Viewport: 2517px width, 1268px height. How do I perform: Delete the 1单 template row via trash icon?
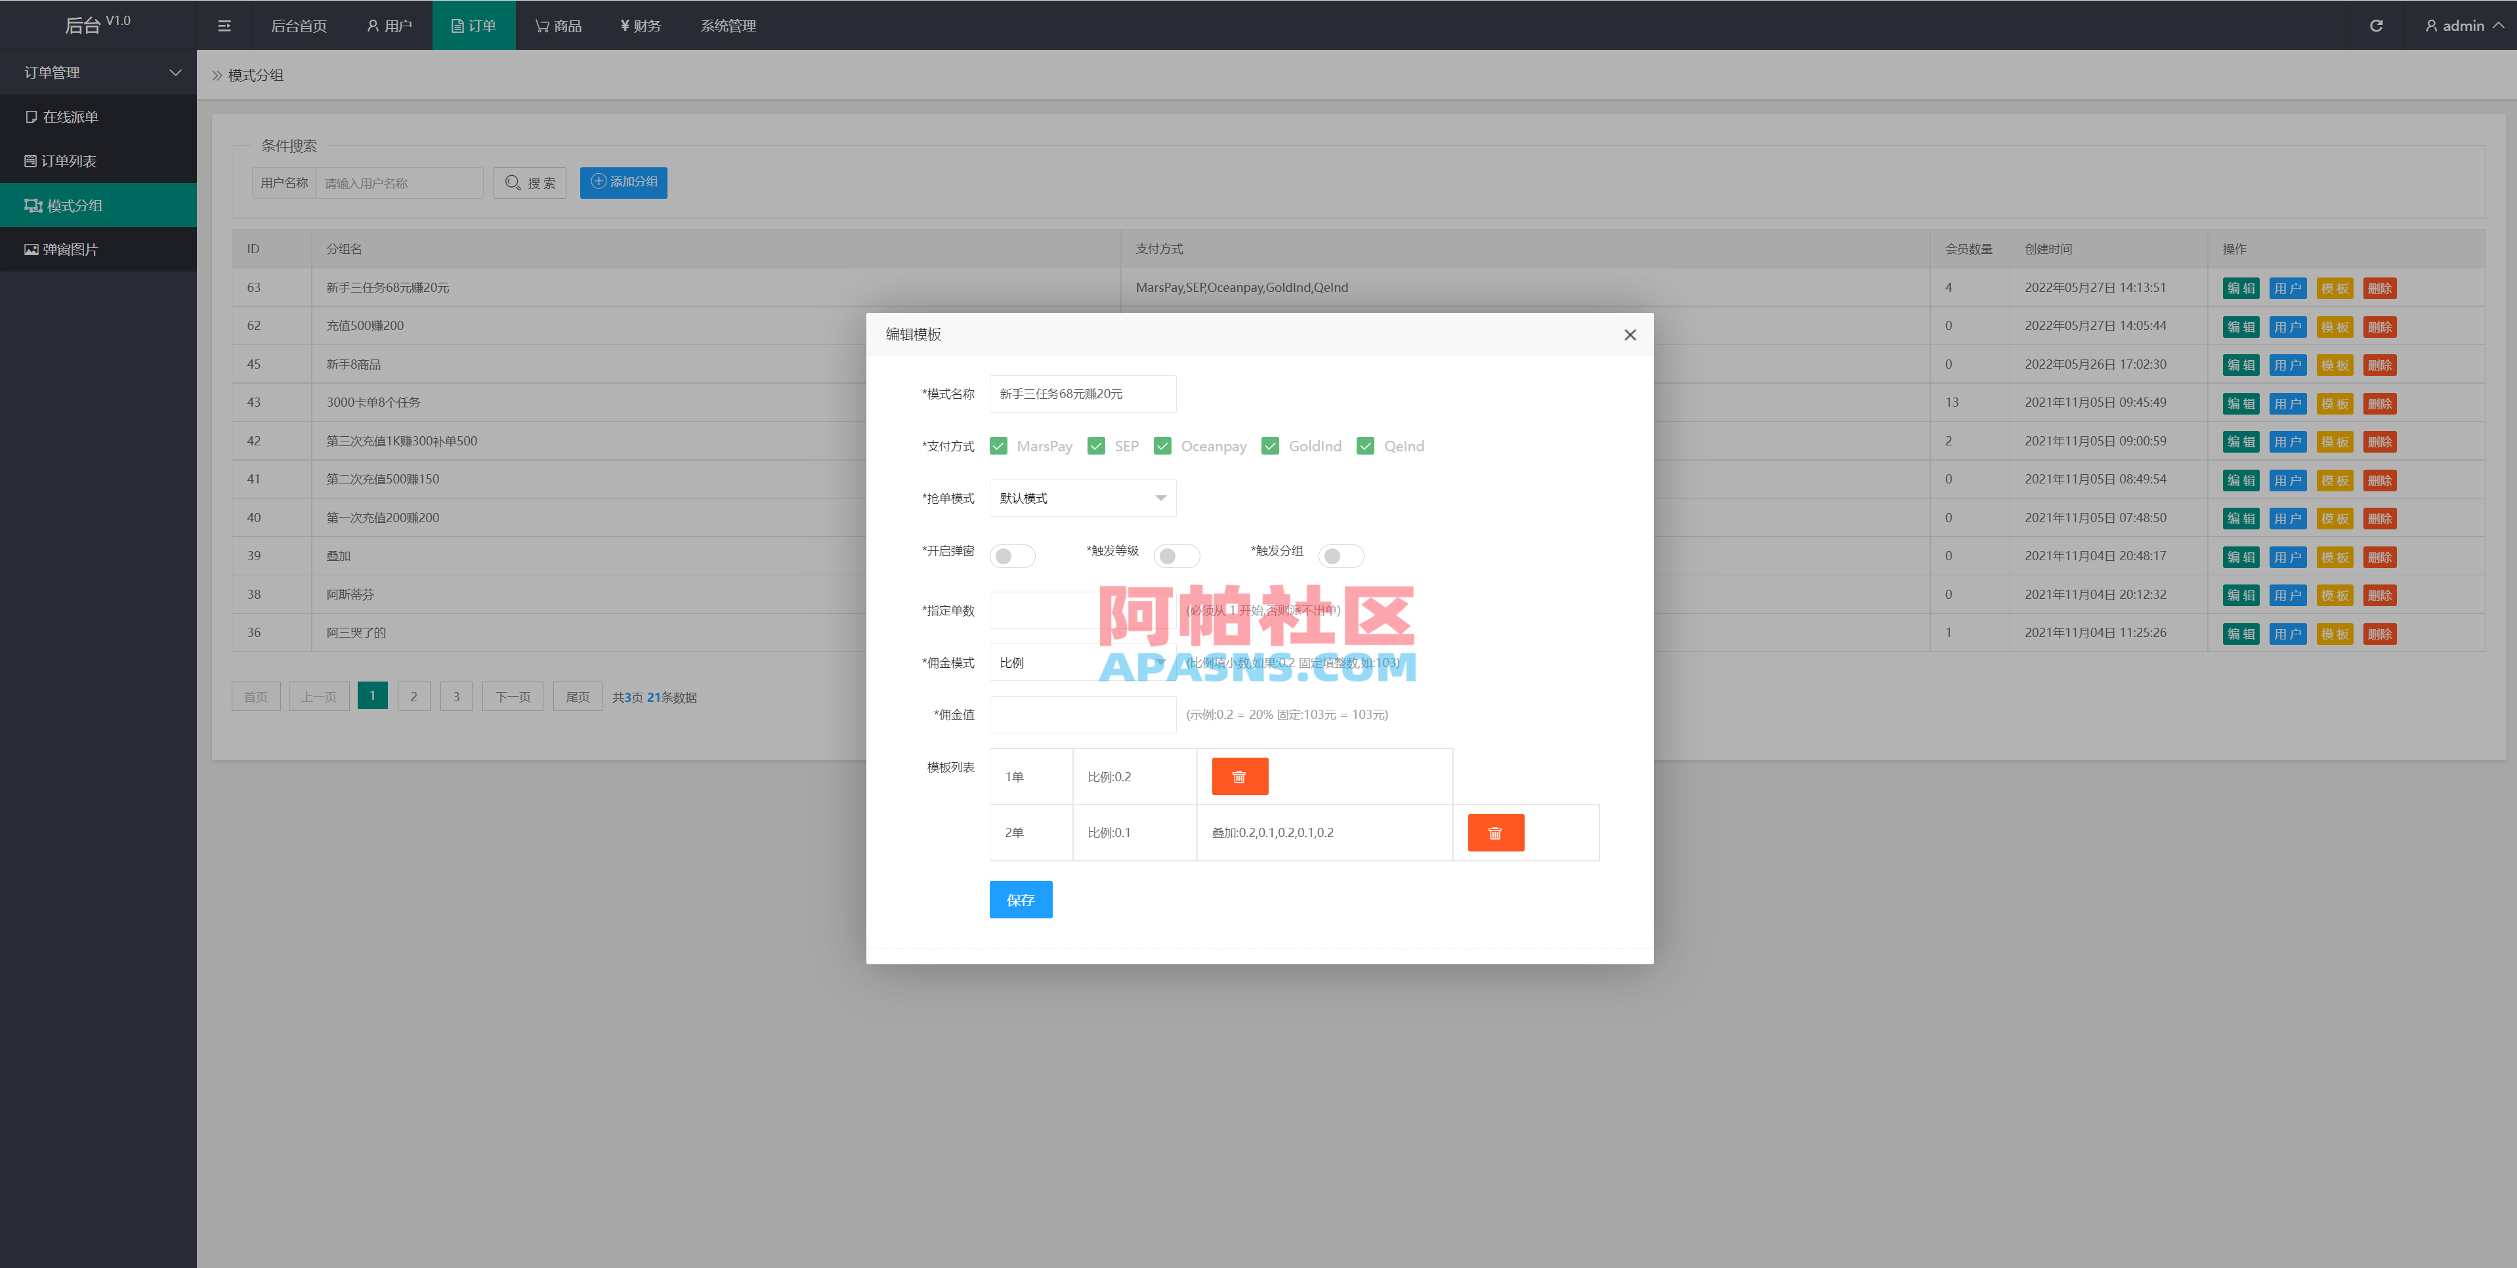tap(1239, 775)
